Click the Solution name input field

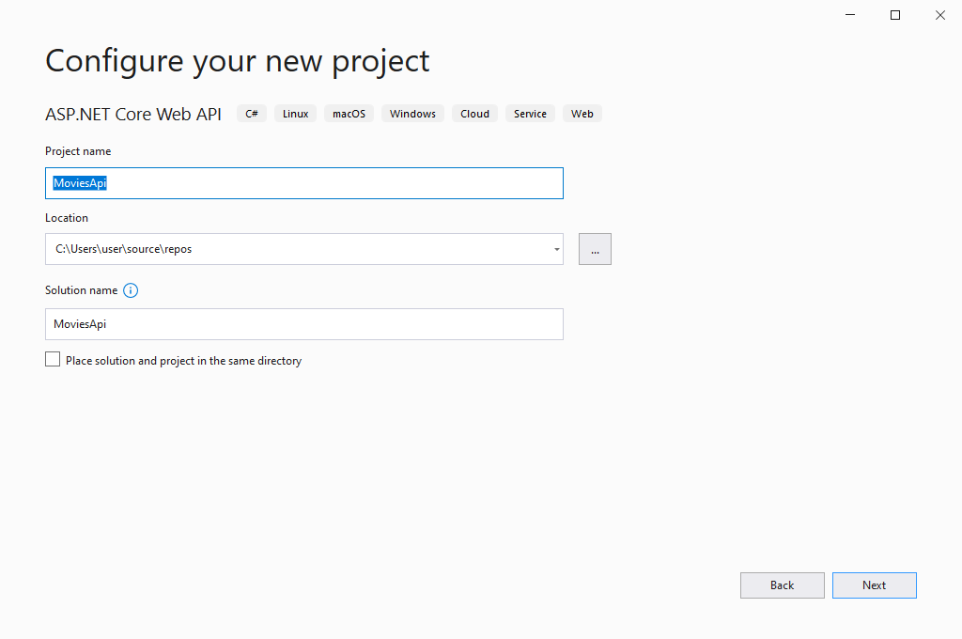click(x=304, y=323)
